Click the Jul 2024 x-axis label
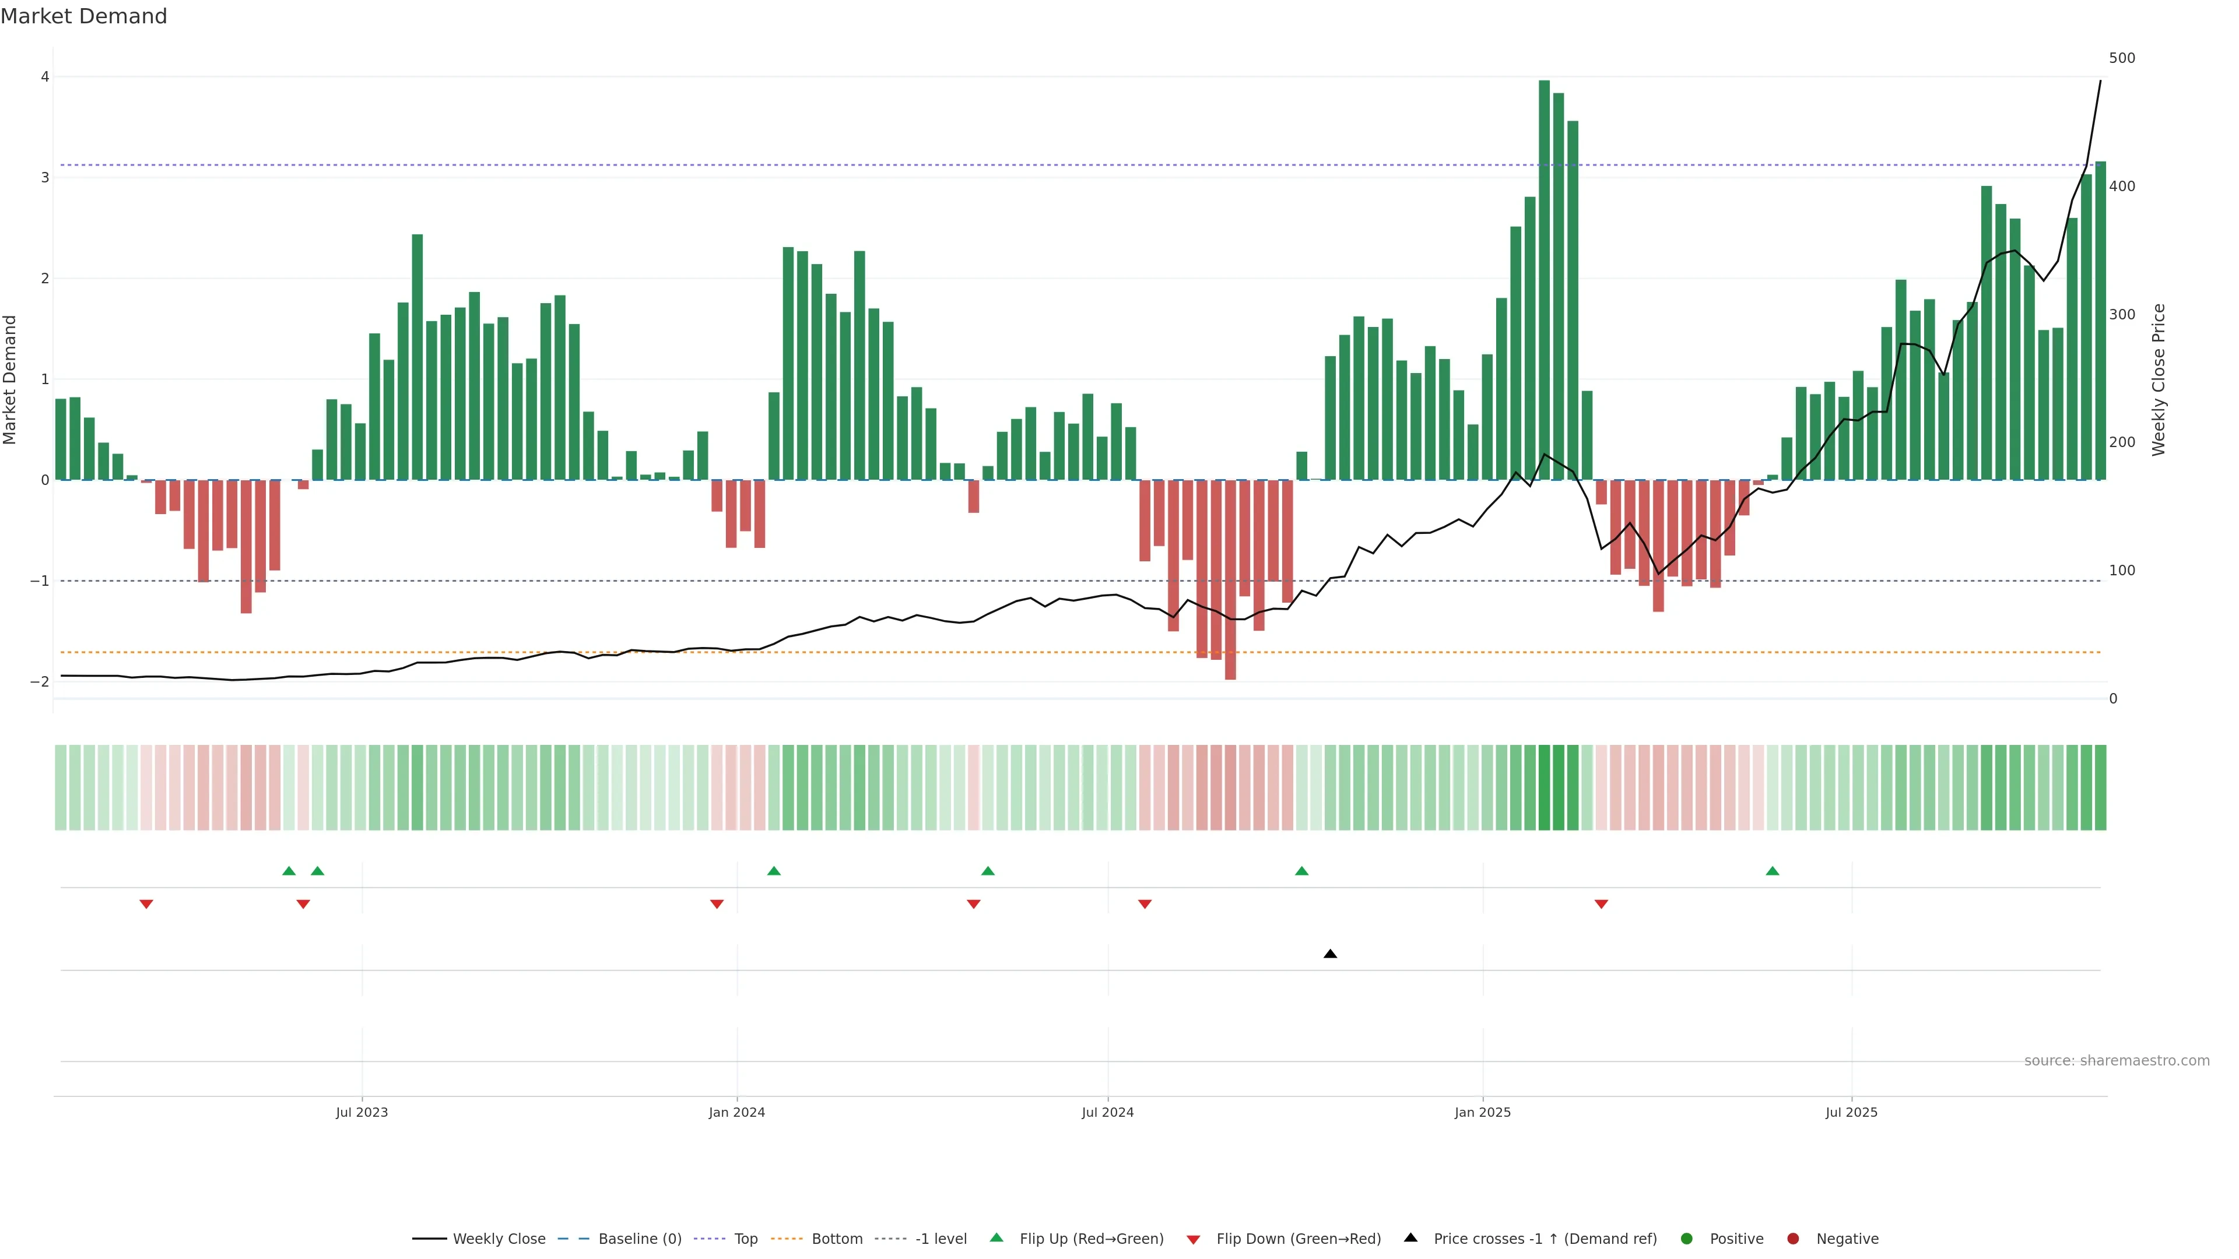Viewport: 2239px width, 1259px height. point(1107,1112)
